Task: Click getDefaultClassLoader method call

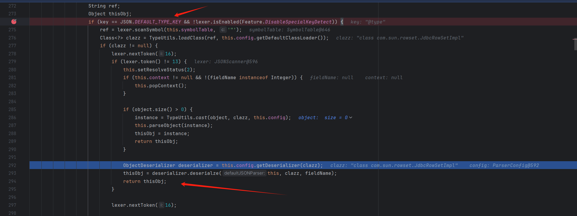Action: (287, 38)
